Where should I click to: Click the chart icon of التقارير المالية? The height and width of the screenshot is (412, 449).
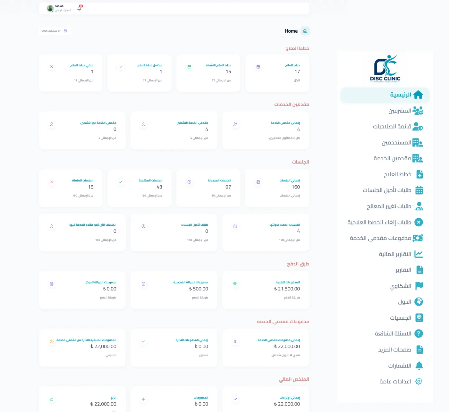pyautogui.click(x=419, y=254)
